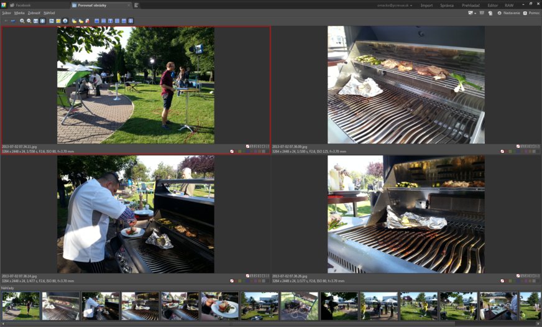This screenshot has height=327, width=542.
Task: Clear rating on the bottom-left chef photo
Action: [x=248, y=275]
